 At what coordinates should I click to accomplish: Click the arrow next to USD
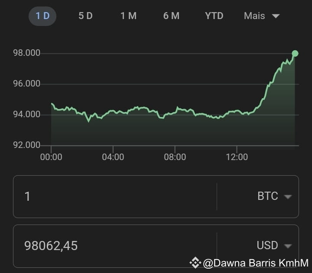[x=288, y=246]
